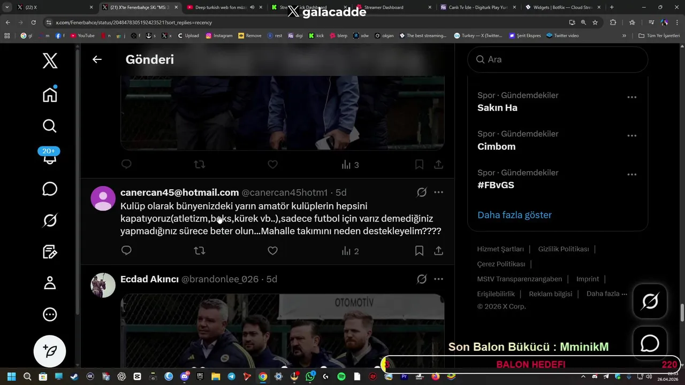The image size is (685, 385).
Task: Open more options on canercan45's post
Action: pyautogui.click(x=438, y=192)
